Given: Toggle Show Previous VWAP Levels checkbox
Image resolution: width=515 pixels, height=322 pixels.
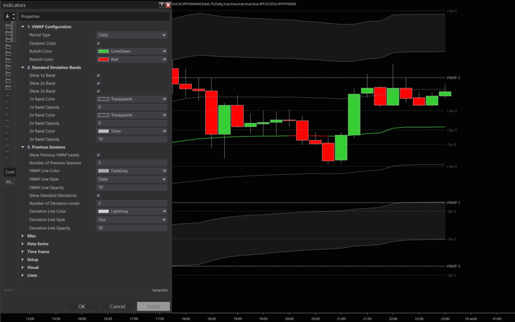Looking at the screenshot, I should click(98, 155).
